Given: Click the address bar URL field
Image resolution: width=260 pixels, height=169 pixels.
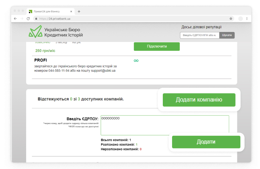Looking at the screenshot, I should click(131, 19).
